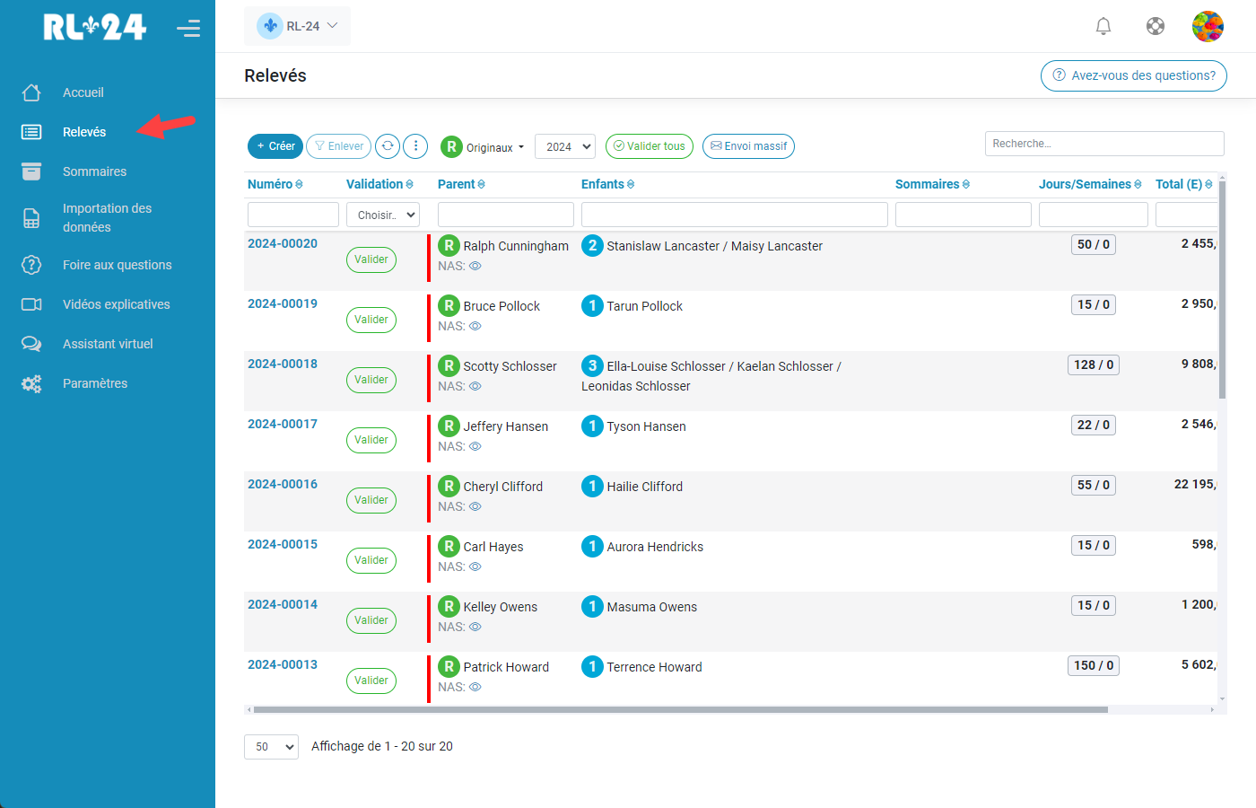Click the Valider tous button
Viewport: 1256px width, 808px height.
point(649,145)
